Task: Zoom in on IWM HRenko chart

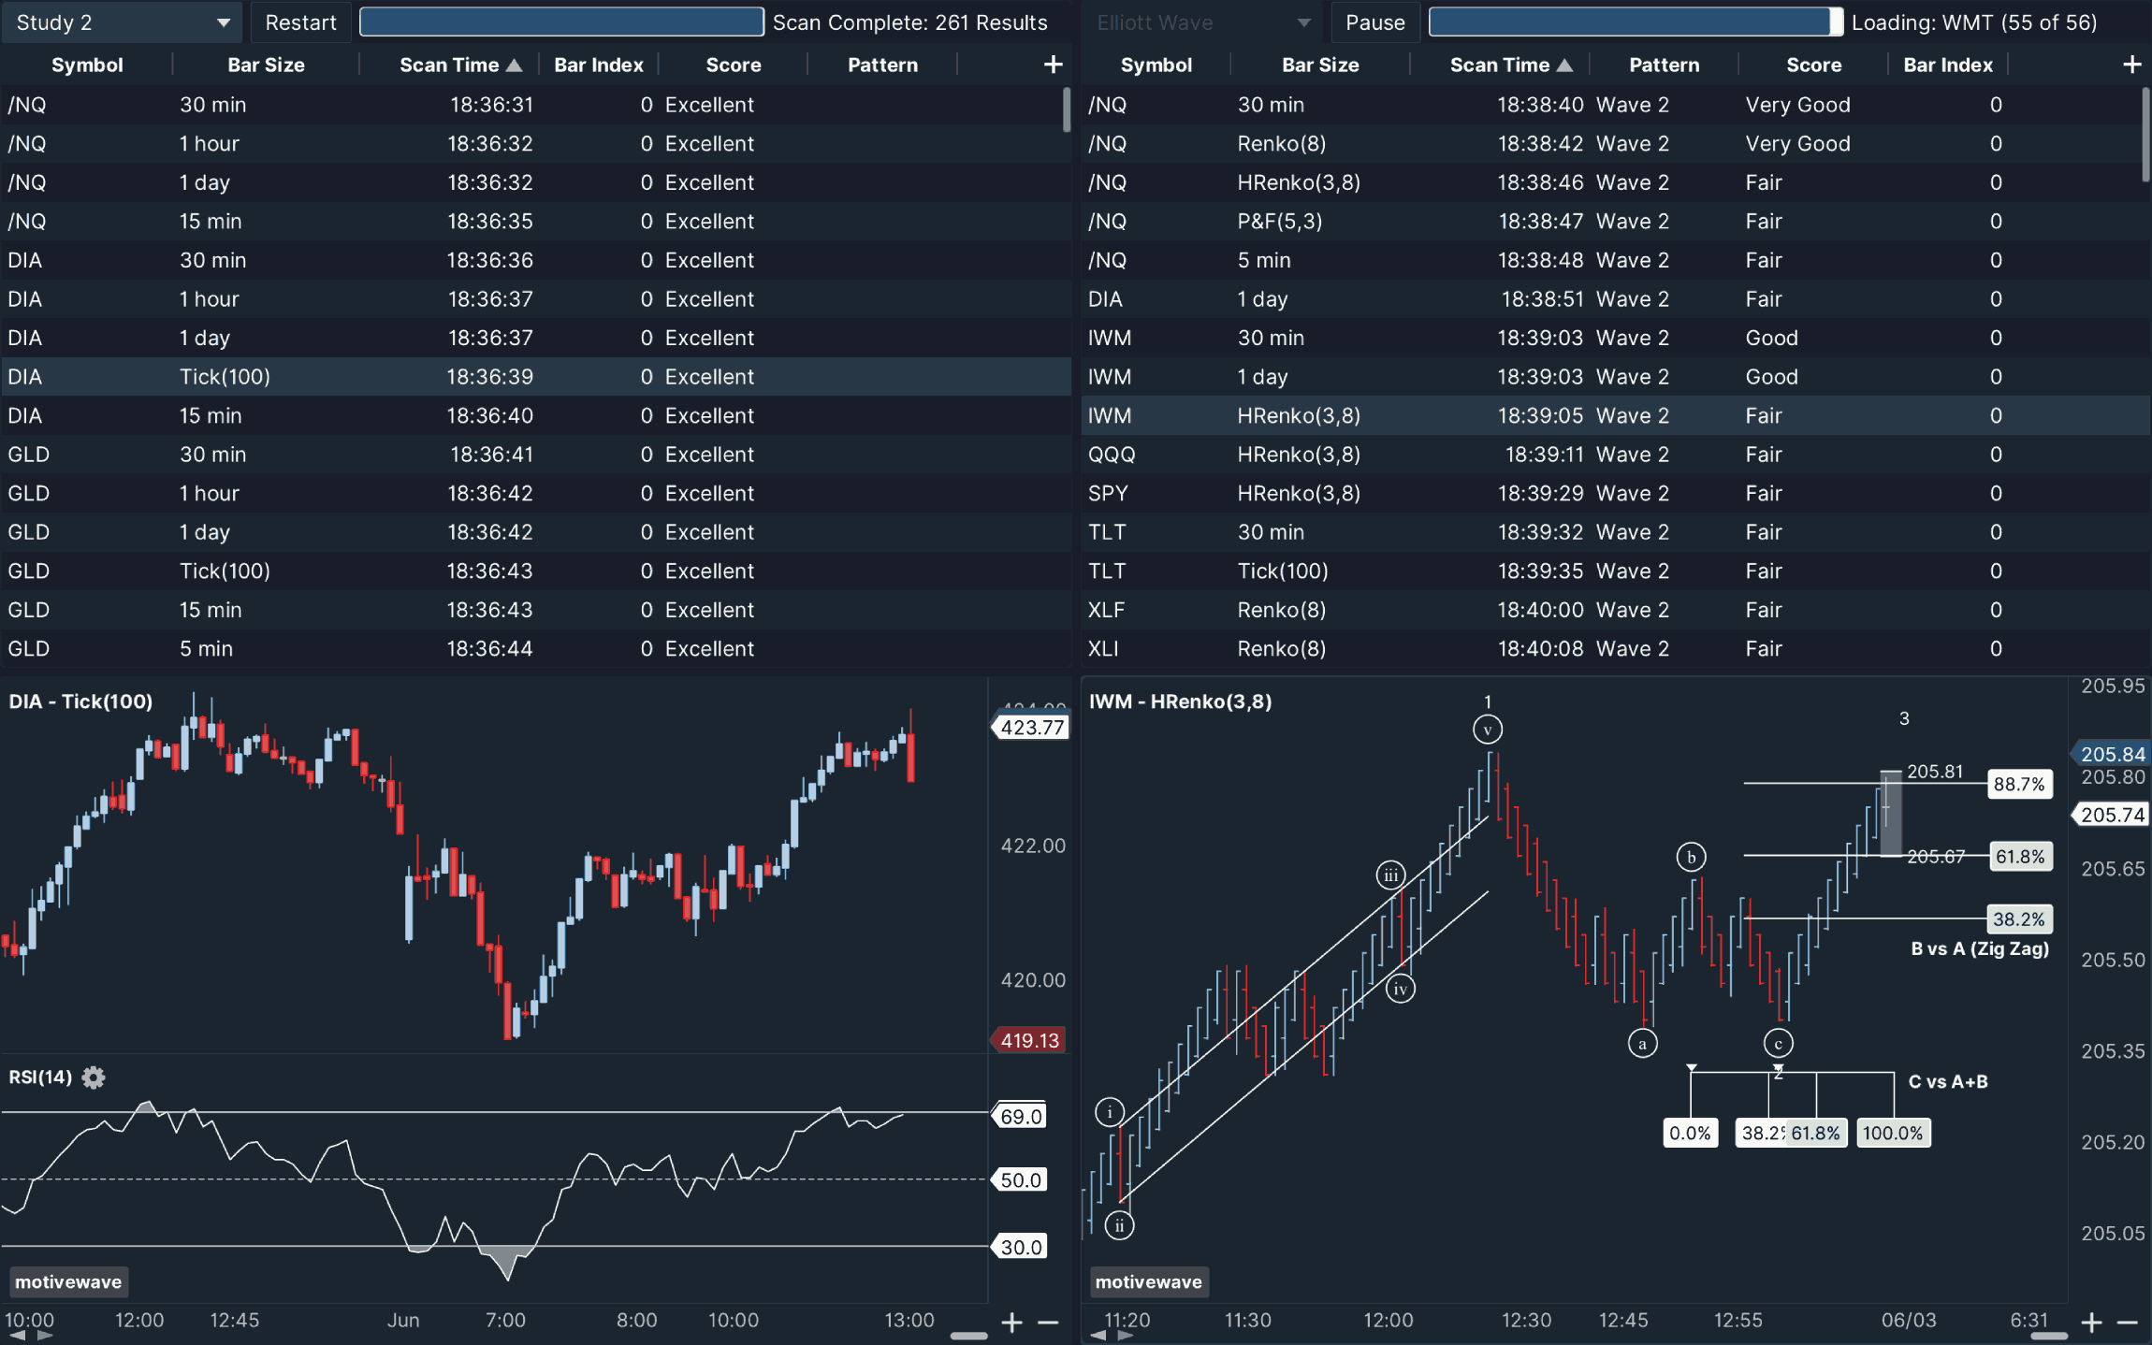Action: pyautogui.click(x=2092, y=1323)
